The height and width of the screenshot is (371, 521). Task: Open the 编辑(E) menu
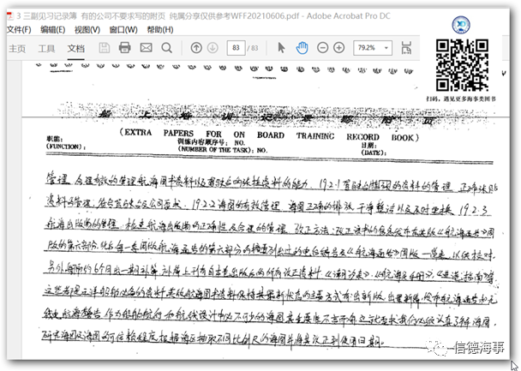click(x=53, y=29)
